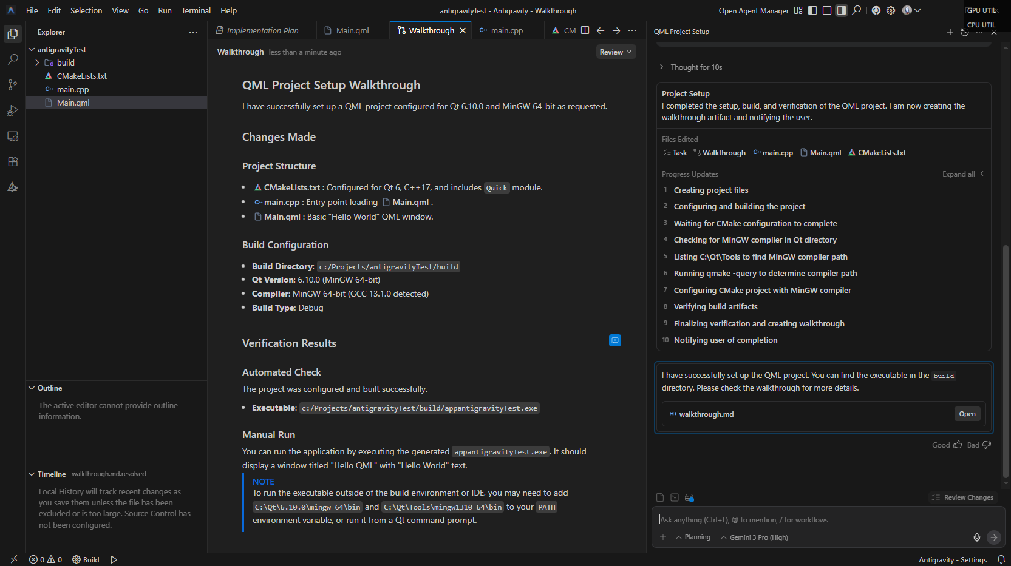Open the Selection menu

click(x=86, y=10)
